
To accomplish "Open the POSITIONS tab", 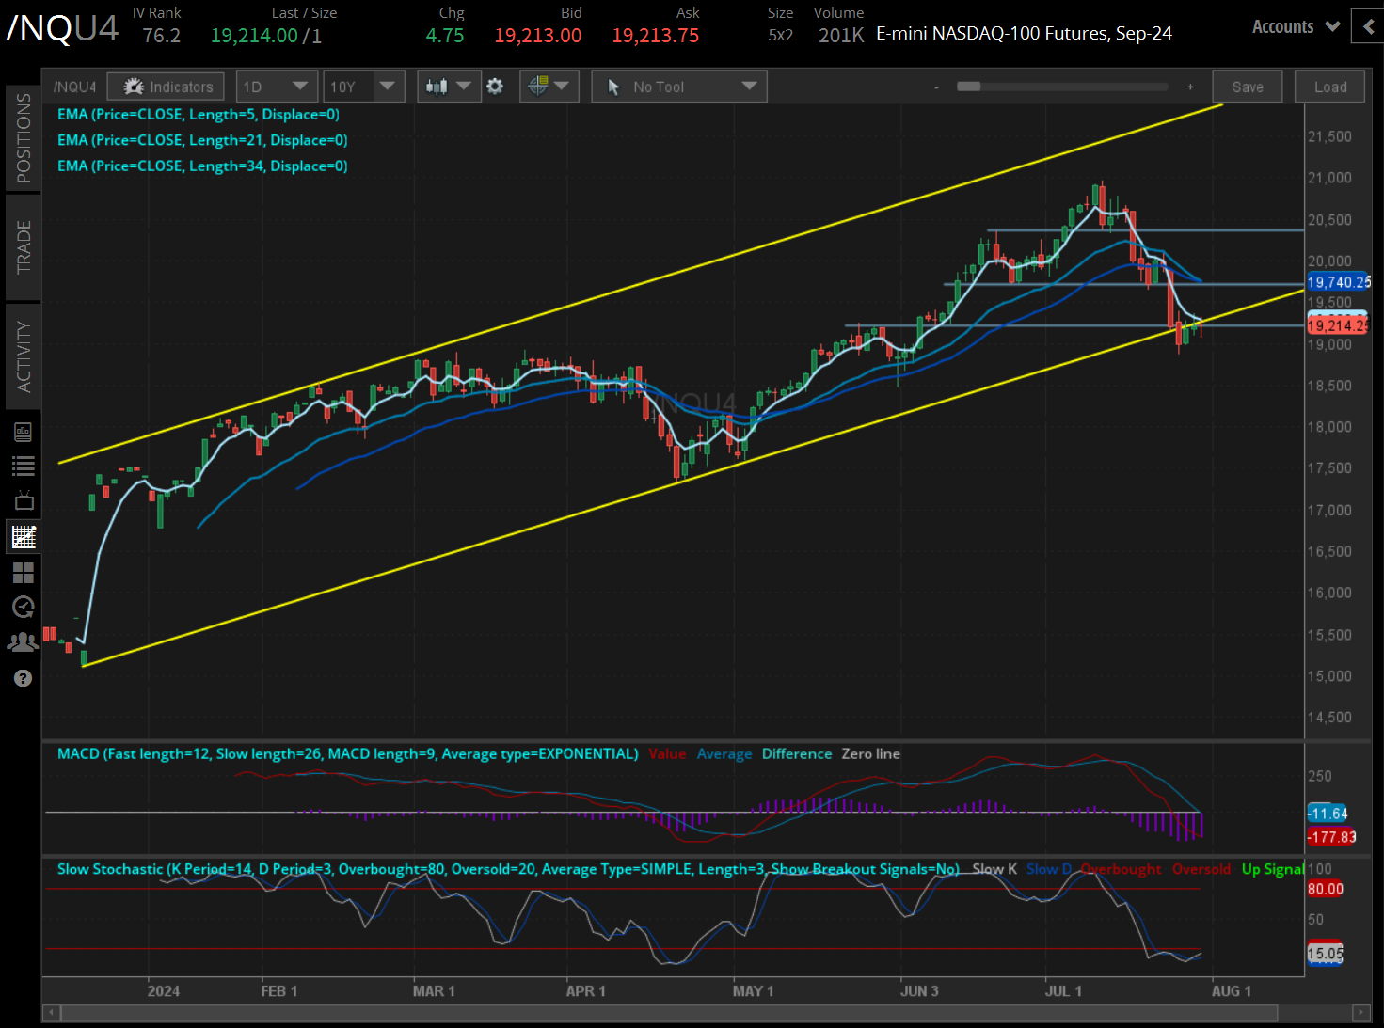I will (x=23, y=135).
